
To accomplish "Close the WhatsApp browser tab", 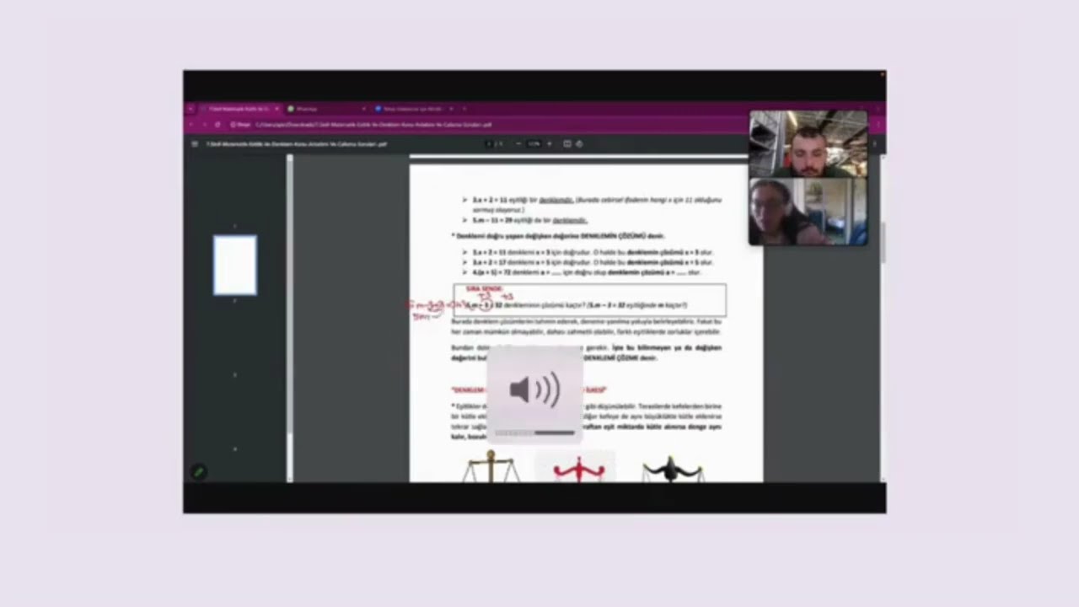I will click(x=363, y=109).
